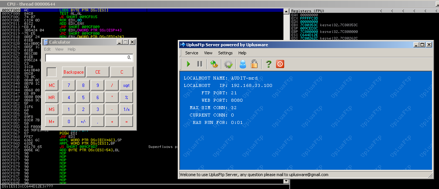Click digit 7 on Calculator

pos(69,85)
